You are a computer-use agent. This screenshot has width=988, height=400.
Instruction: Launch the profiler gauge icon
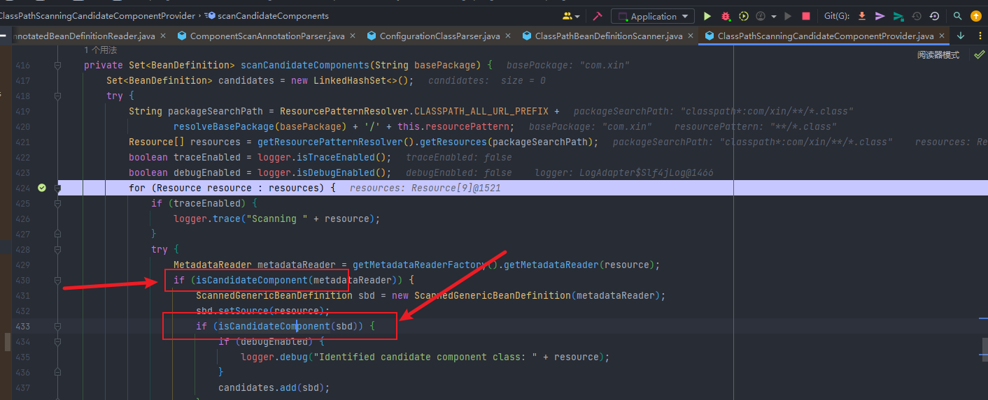point(761,16)
